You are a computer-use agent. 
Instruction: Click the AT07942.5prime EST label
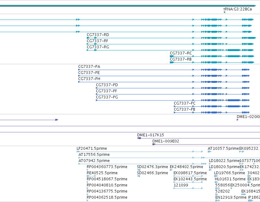pyautogui.click(x=94, y=161)
